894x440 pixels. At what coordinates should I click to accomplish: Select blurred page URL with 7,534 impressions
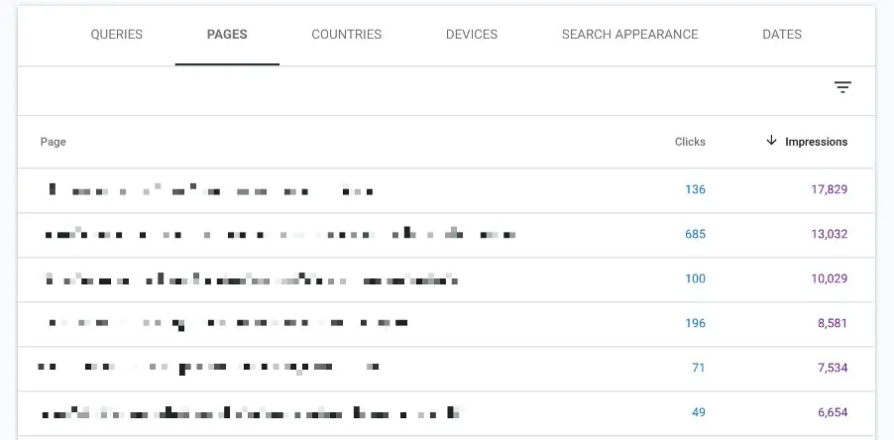pyautogui.click(x=208, y=368)
